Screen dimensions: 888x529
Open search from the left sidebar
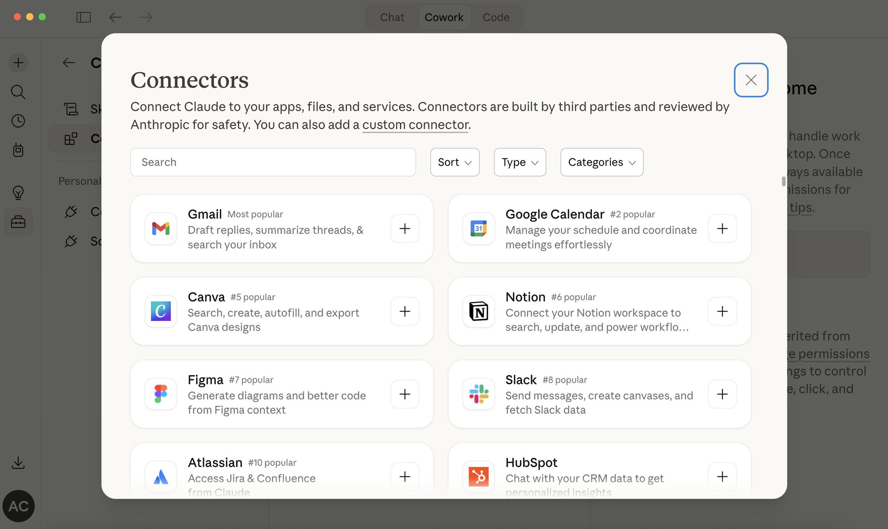[18, 92]
